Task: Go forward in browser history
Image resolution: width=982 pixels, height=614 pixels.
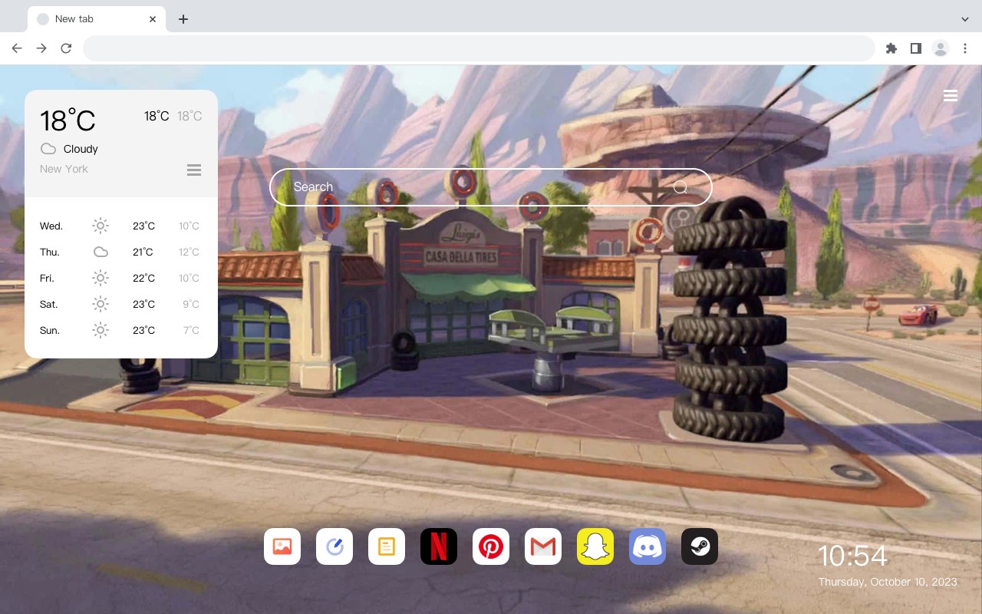Action: pyautogui.click(x=41, y=48)
